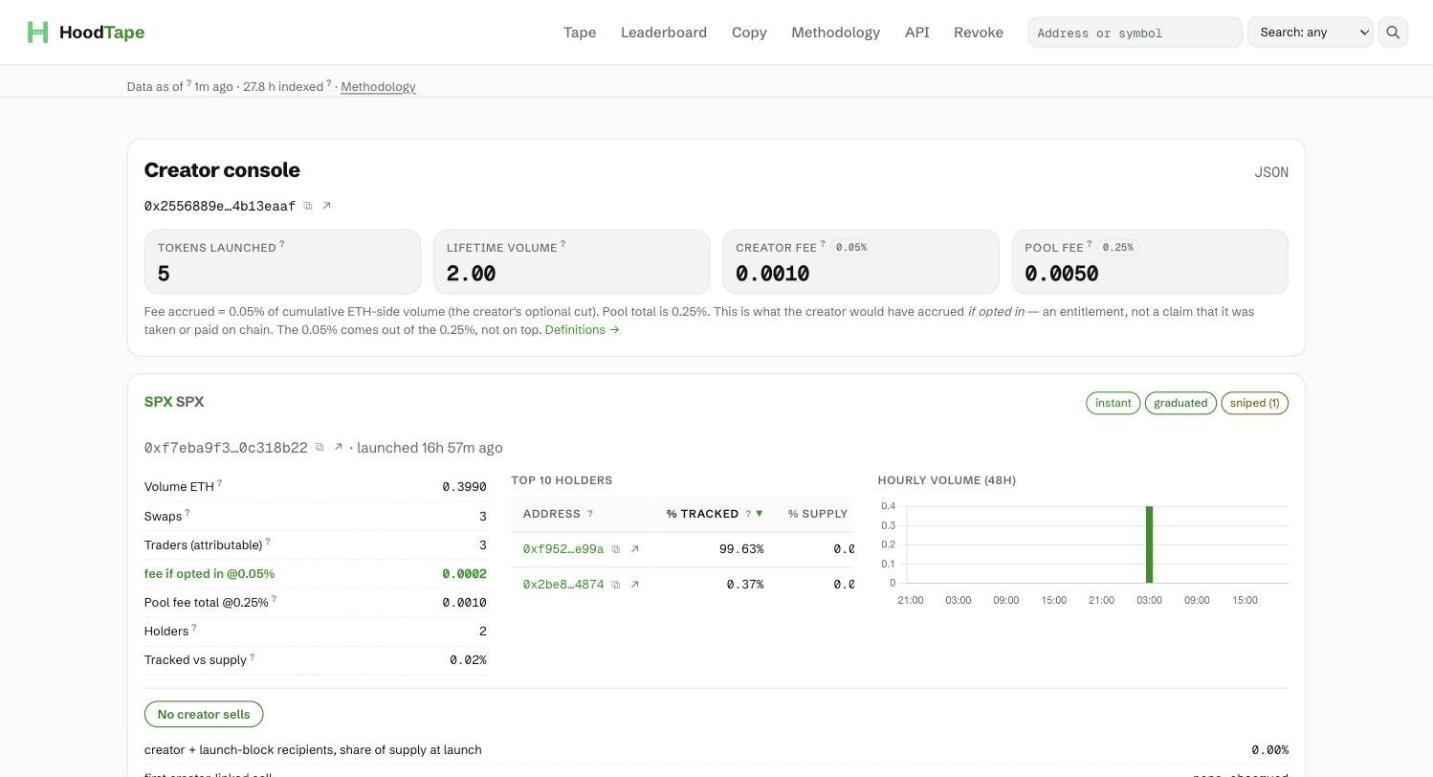Image resolution: width=1433 pixels, height=777 pixels.
Task: Click the 99.63% tracked value
Action: [741, 549]
